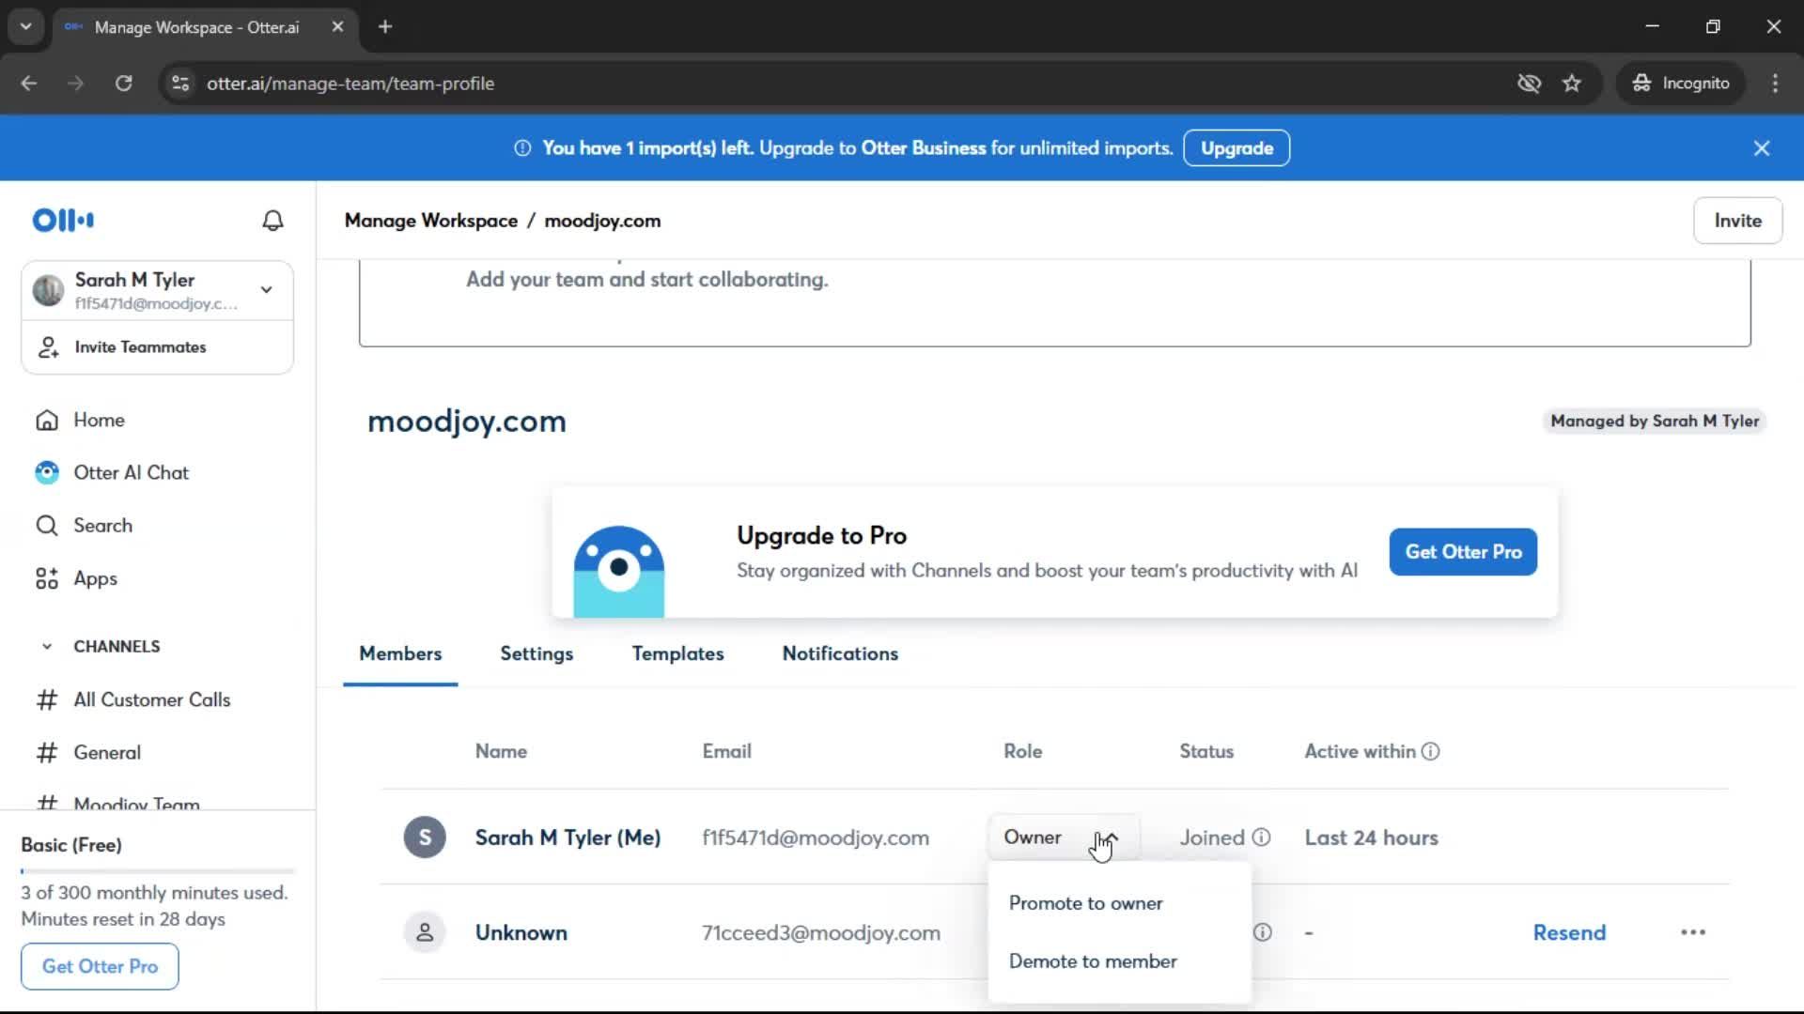Click the Otter AI Chat icon
This screenshot has width=1804, height=1014.
pyautogui.click(x=47, y=473)
